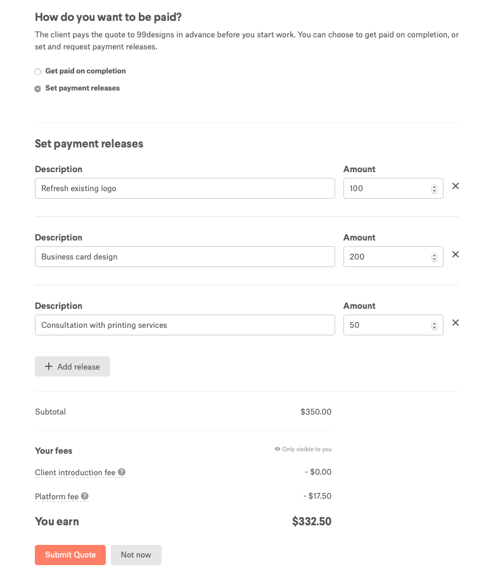Click the stepper arrows on the 50 amount

coord(434,325)
